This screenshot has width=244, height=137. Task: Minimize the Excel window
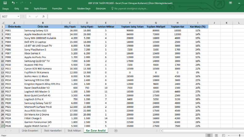(239, 3)
